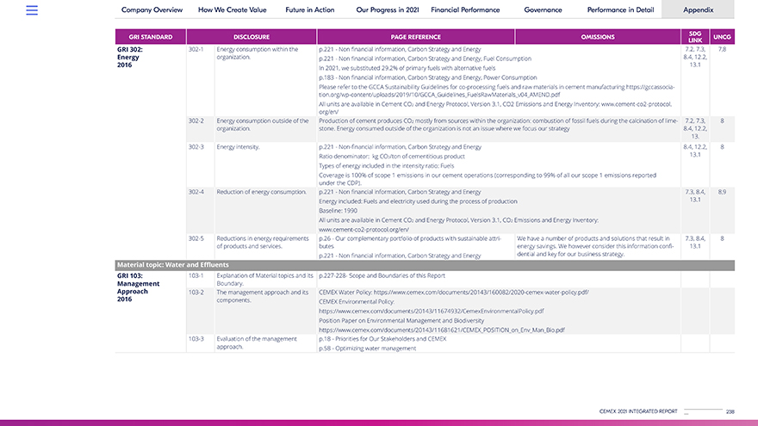
Task: Switch to the Future in Action tab
Action: (x=310, y=9)
